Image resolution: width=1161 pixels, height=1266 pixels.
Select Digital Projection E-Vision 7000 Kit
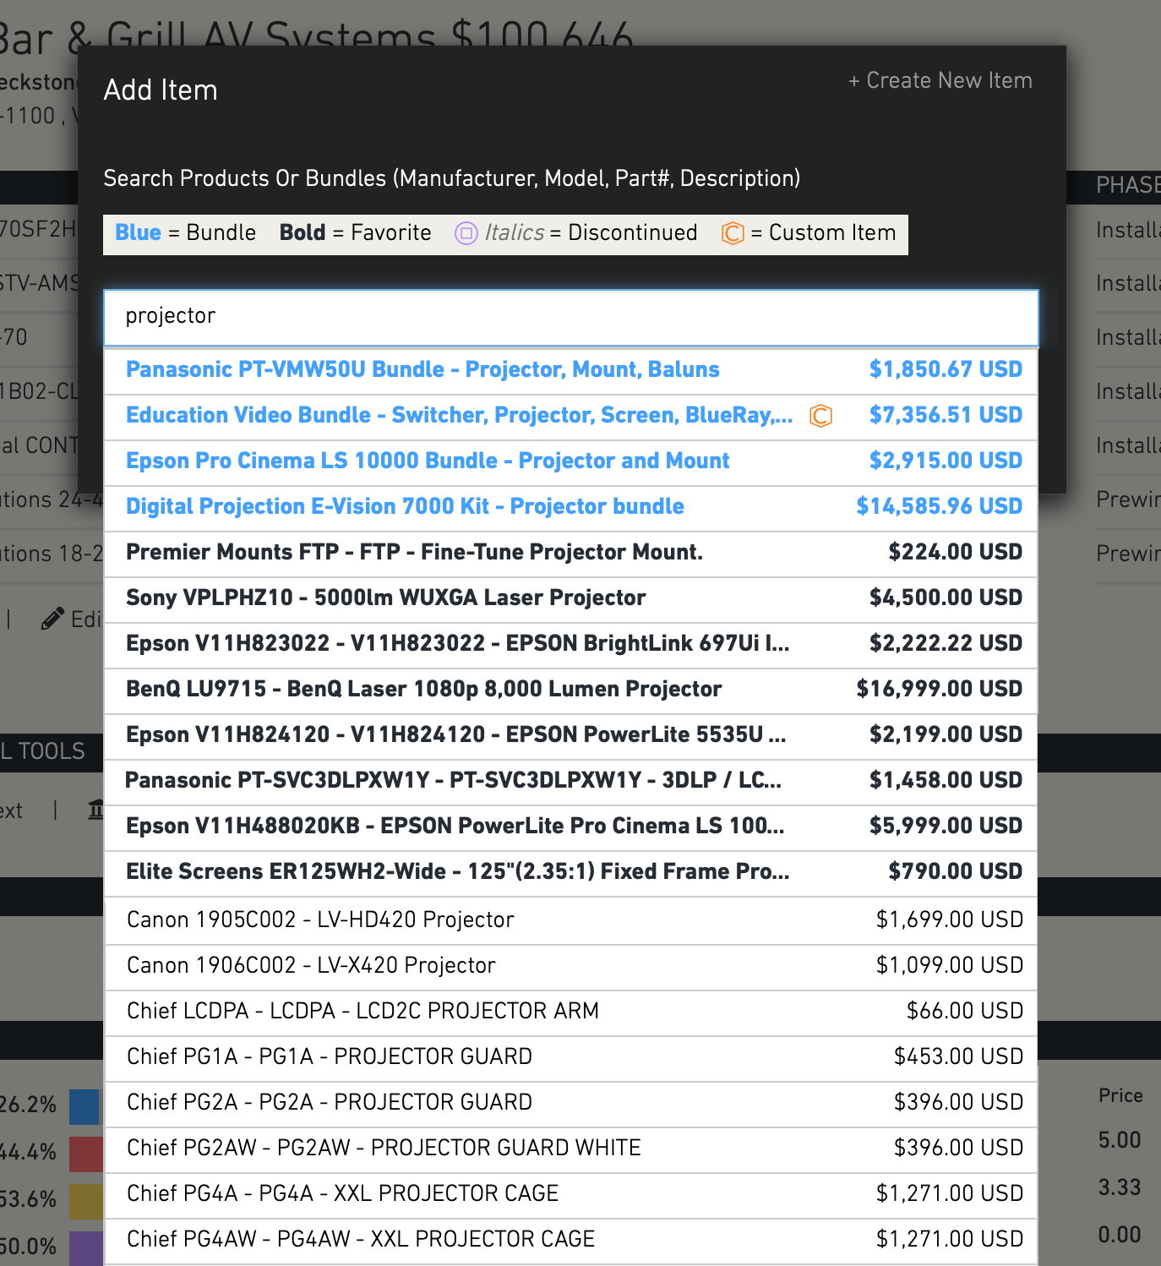570,507
